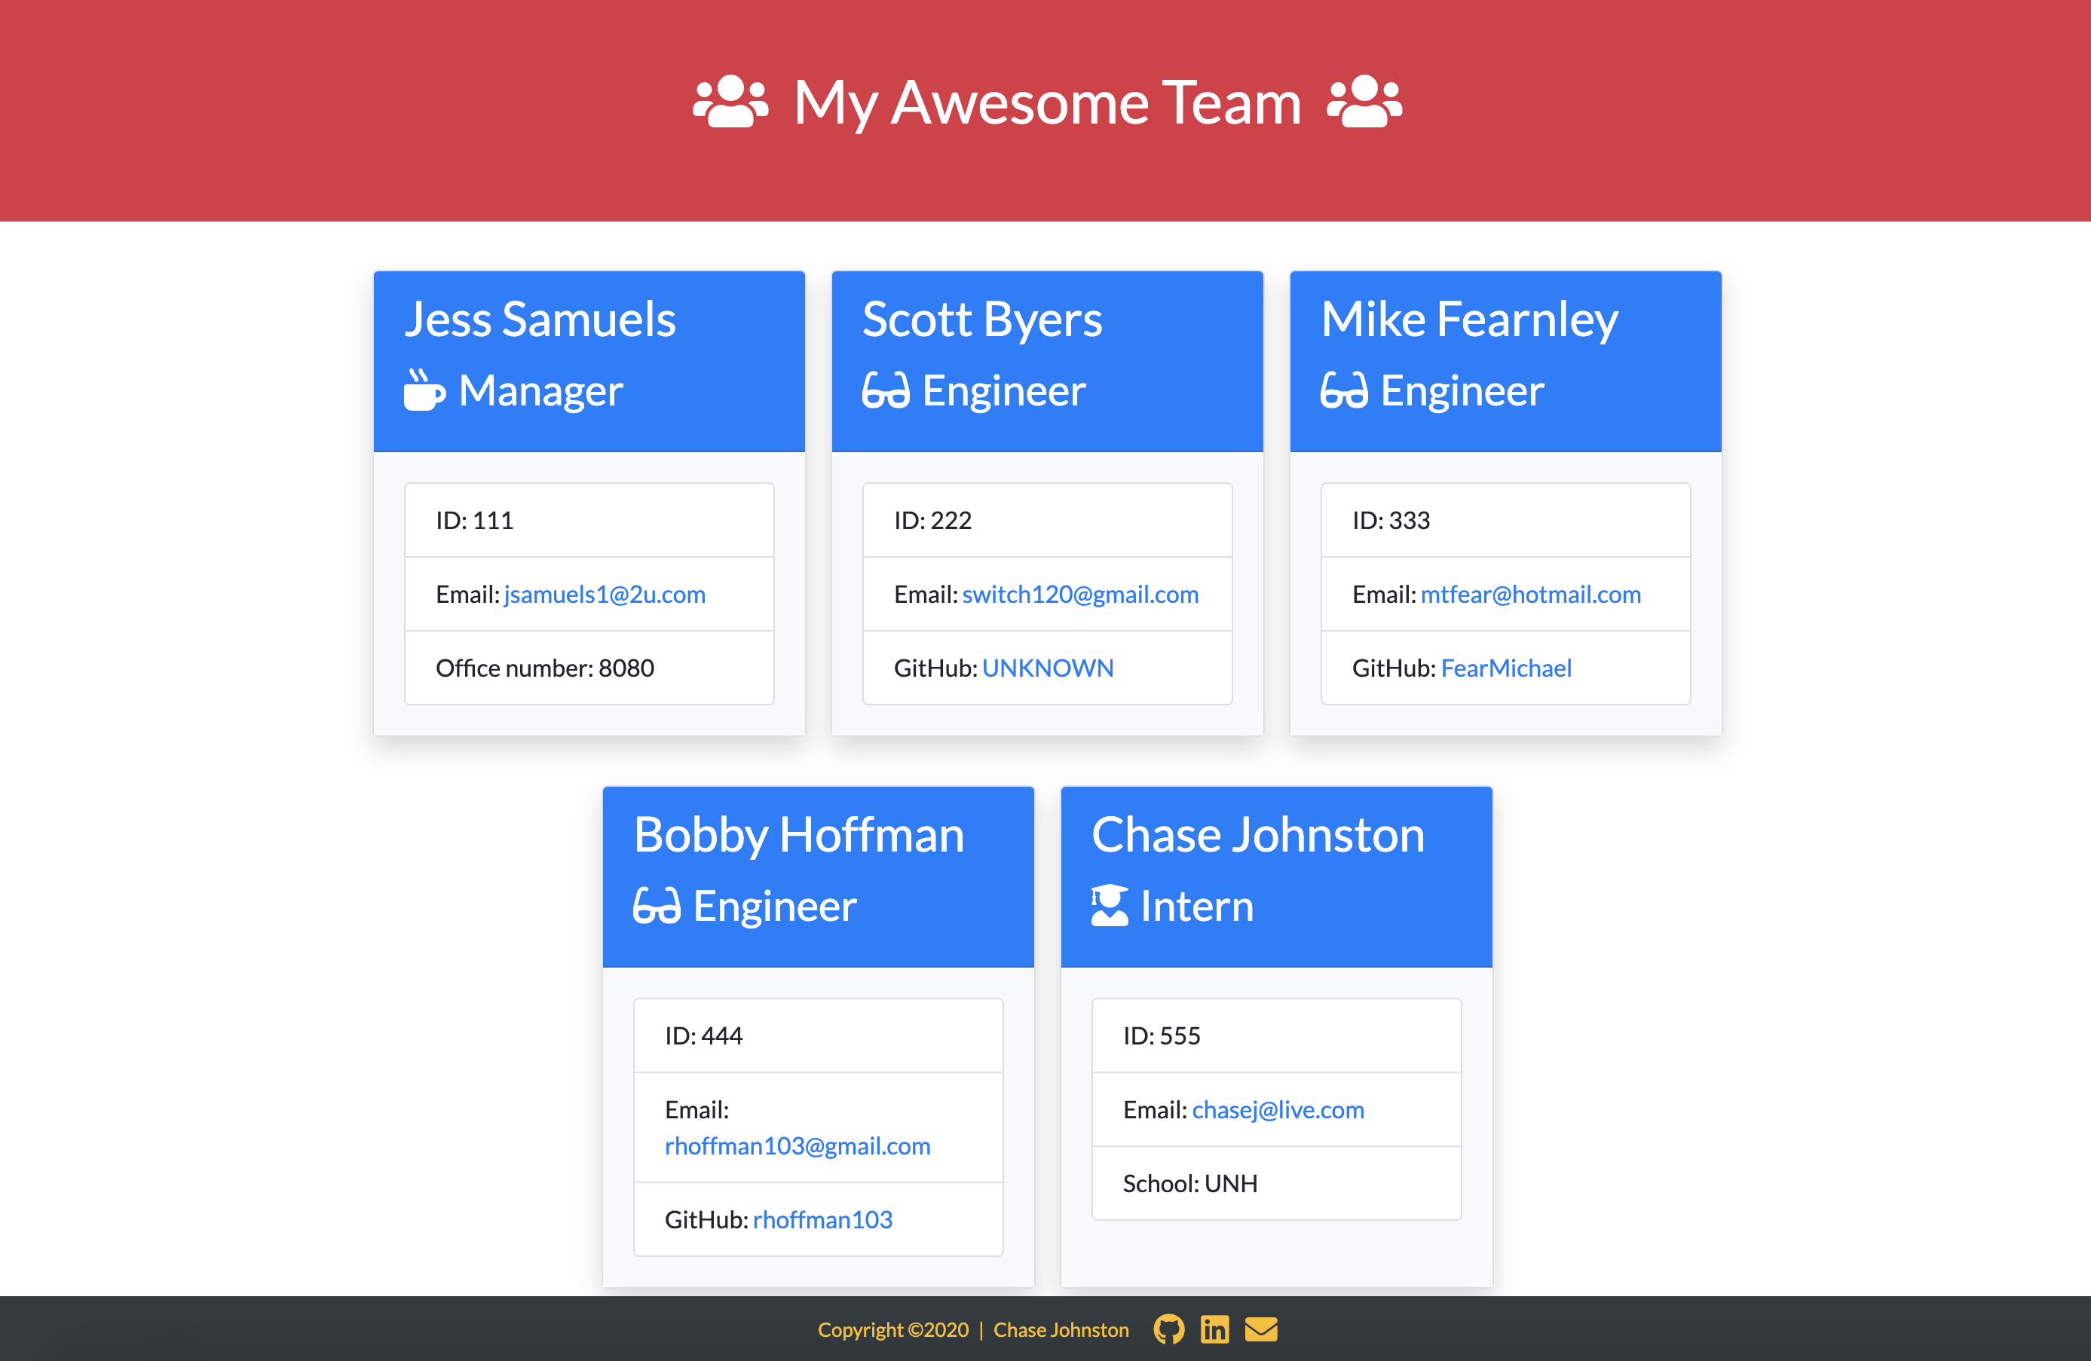Click Bobby Hoffman's Engineer role label
Image resolution: width=2091 pixels, height=1361 pixels.
(x=775, y=906)
